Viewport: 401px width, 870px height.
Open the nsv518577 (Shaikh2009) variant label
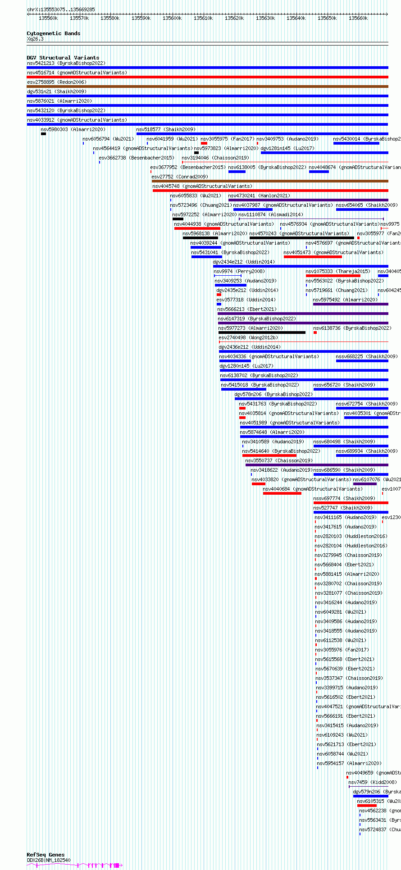[x=166, y=130]
